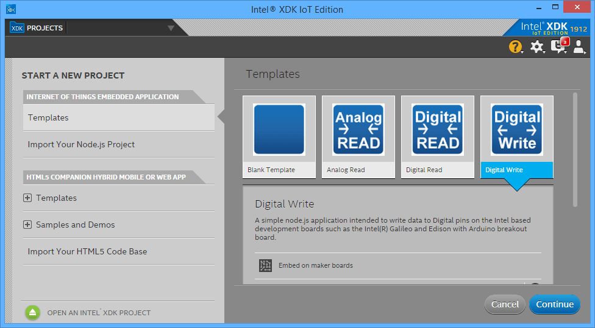The image size is (595, 328).
Task: Open the notifications icon with red badge
Action: (x=558, y=46)
